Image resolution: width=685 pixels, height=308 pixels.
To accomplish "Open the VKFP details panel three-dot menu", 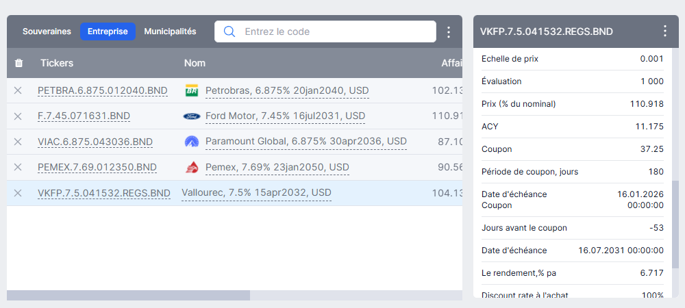I will click(x=665, y=31).
